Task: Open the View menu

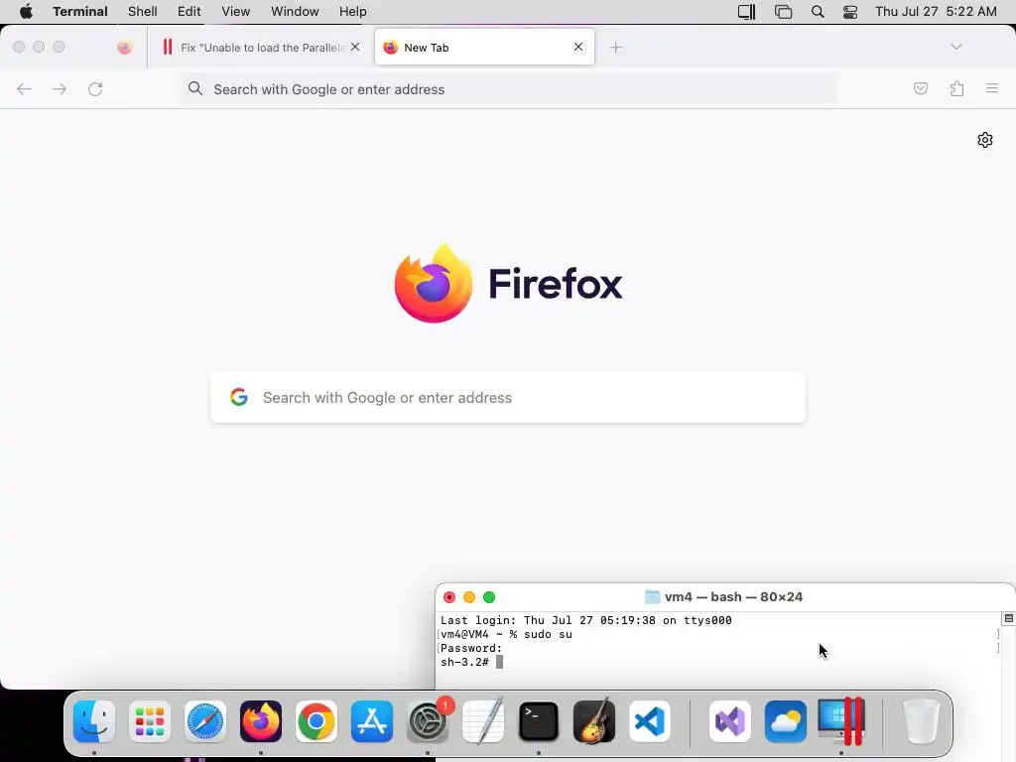Action: [235, 12]
